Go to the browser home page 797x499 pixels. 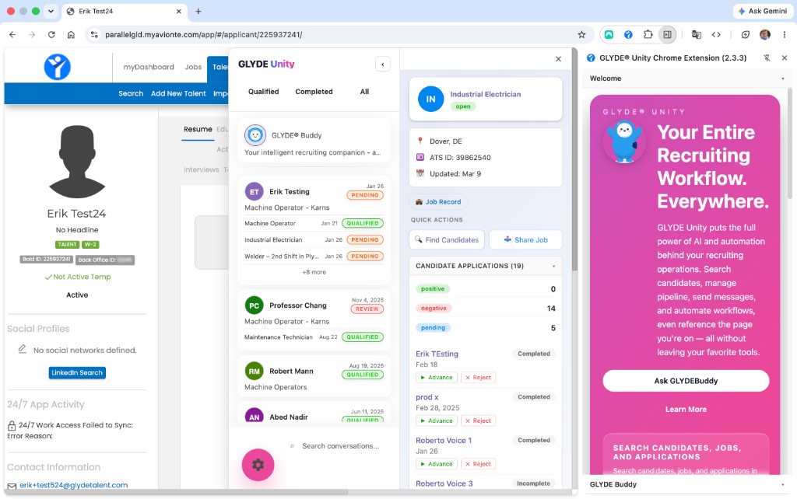[71, 34]
